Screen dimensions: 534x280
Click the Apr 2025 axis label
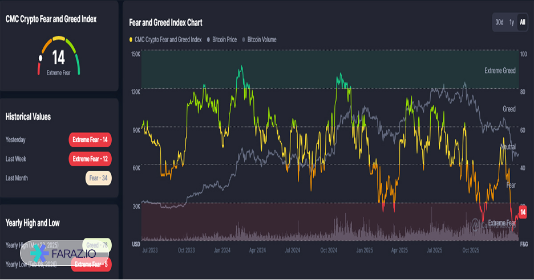pyautogui.click(x=399, y=250)
